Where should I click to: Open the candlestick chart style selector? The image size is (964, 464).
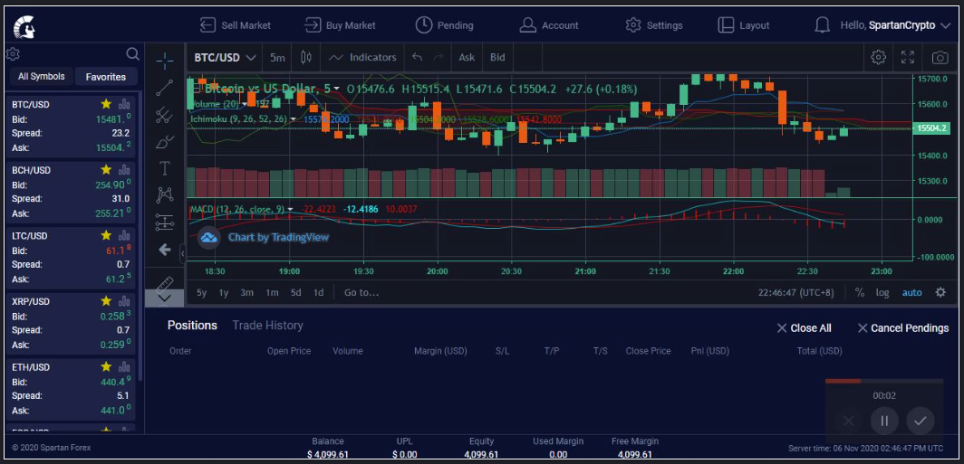point(306,57)
